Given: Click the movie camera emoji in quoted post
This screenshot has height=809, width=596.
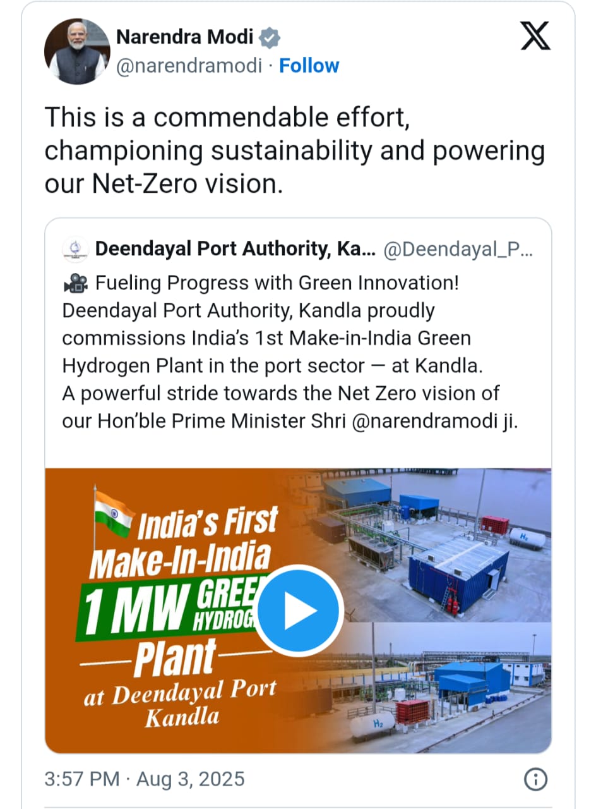Looking at the screenshot, I should (75, 284).
